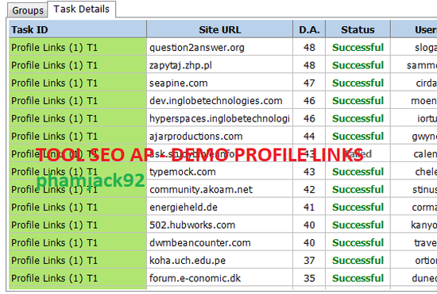Click Task ID cell for energieheld.de row
437x294 pixels.
(78, 207)
